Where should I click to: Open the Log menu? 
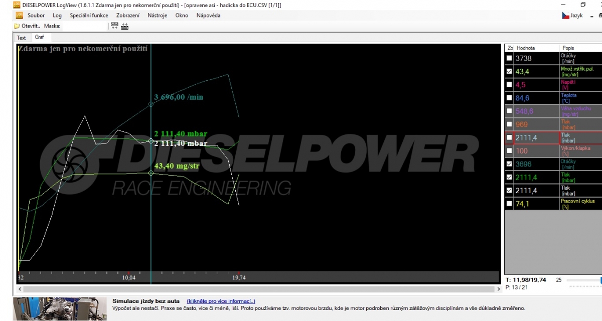tap(57, 16)
